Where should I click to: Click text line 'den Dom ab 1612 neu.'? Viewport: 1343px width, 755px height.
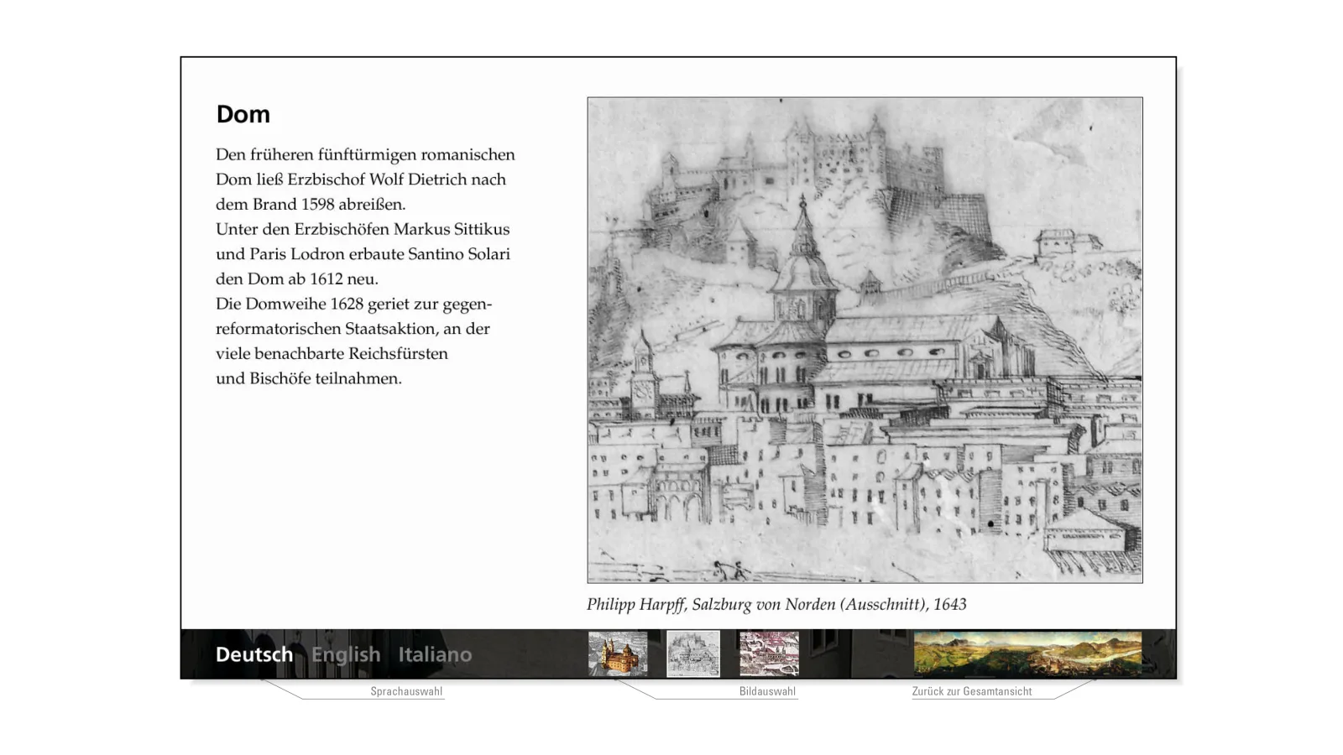pyautogui.click(x=297, y=279)
